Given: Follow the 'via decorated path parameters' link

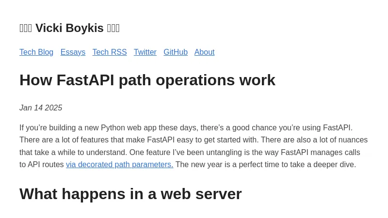Looking at the screenshot, I should click(x=119, y=165).
